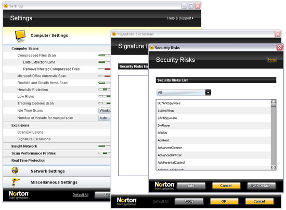Click the Norton icon in Settings title bar
Image resolution: width=286 pixels, height=210 pixels.
(6, 6)
